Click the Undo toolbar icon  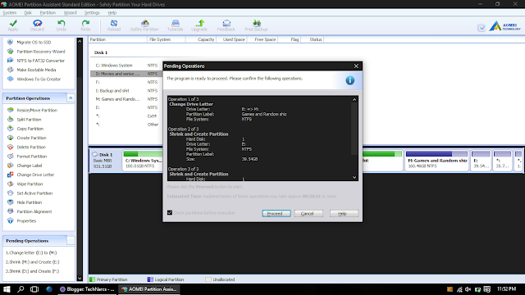(62, 25)
